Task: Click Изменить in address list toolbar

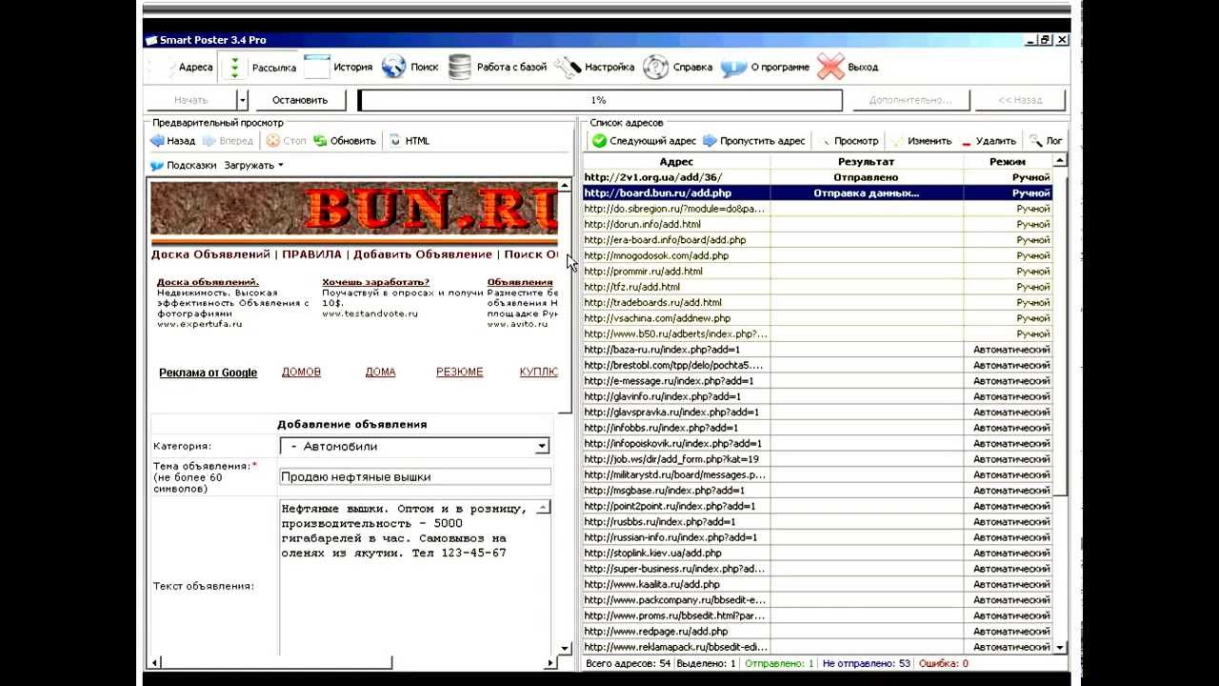Action: (x=922, y=141)
